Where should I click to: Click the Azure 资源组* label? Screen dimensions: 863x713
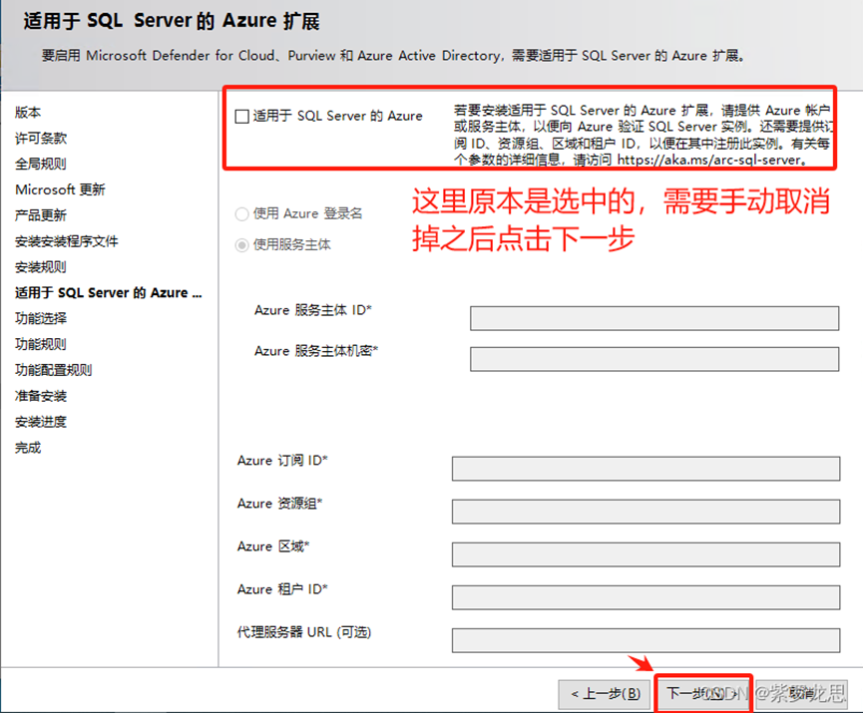[279, 504]
